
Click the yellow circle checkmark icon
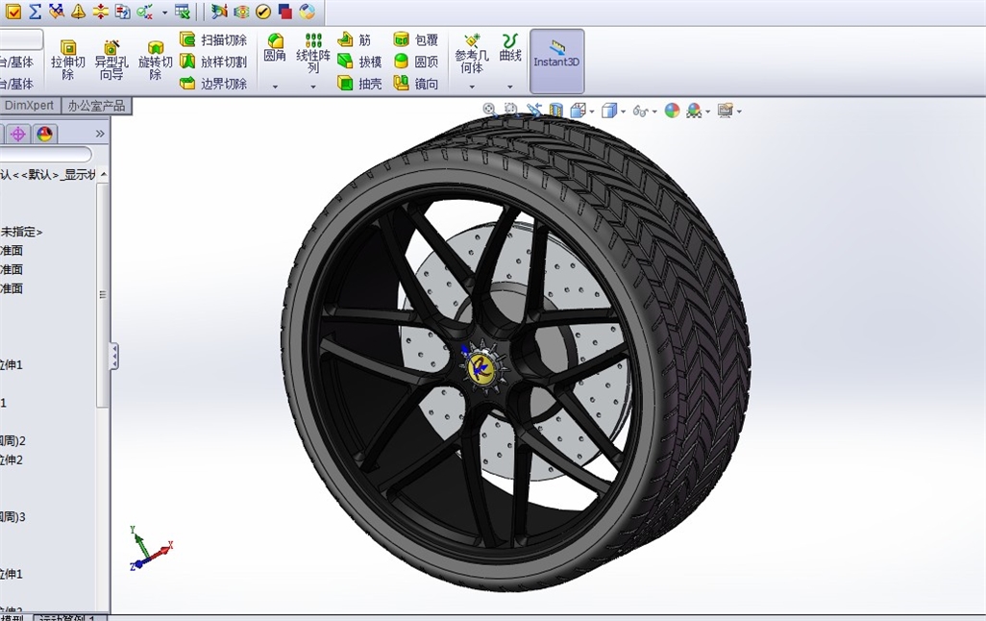pos(263,11)
